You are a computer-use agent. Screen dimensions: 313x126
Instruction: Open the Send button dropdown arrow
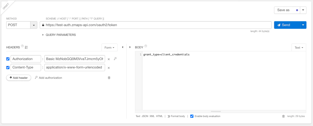[x=303, y=25]
